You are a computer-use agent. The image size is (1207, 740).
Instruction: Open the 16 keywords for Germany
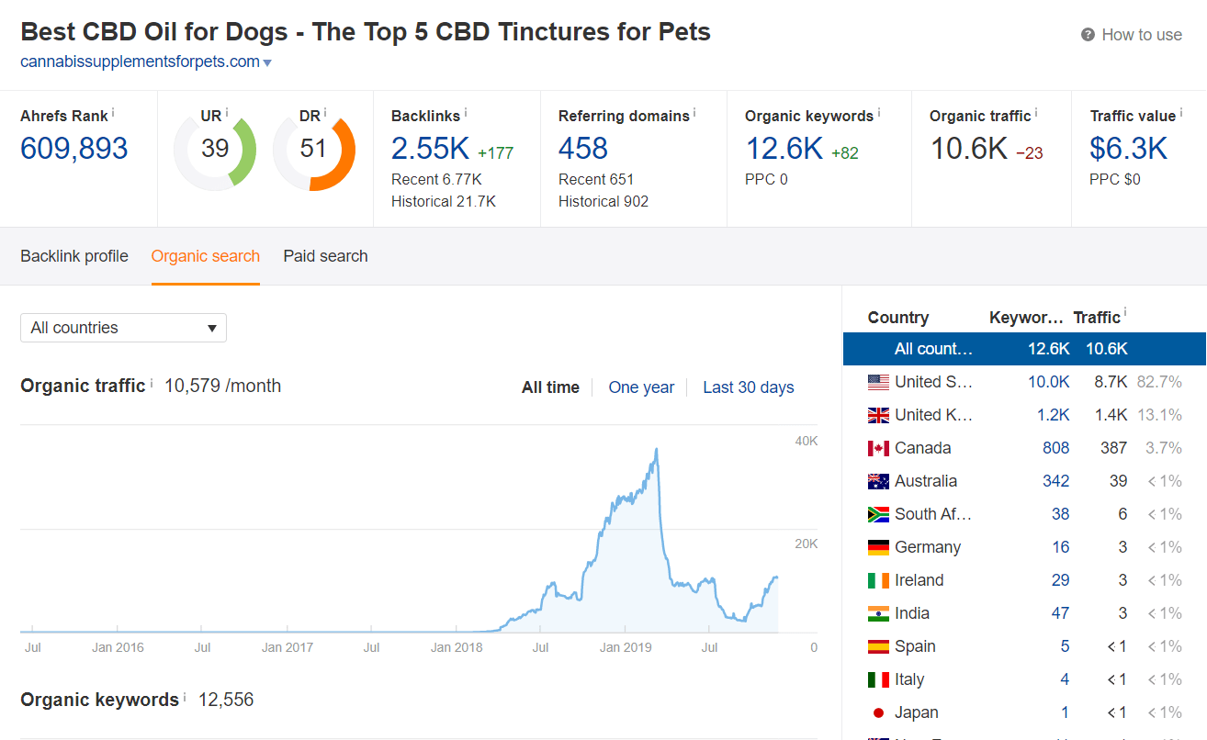(1061, 547)
